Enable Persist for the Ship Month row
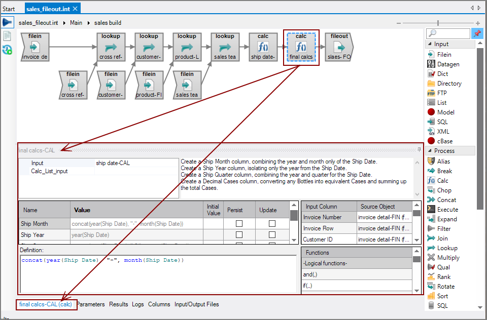The image size is (487, 320). click(239, 223)
